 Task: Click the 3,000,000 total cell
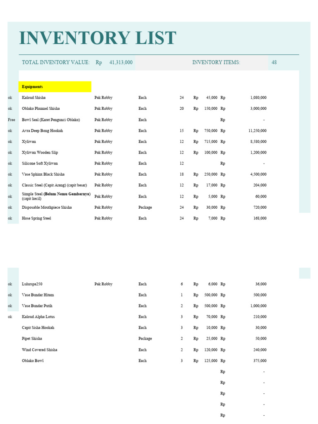click(x=258, y=108)
